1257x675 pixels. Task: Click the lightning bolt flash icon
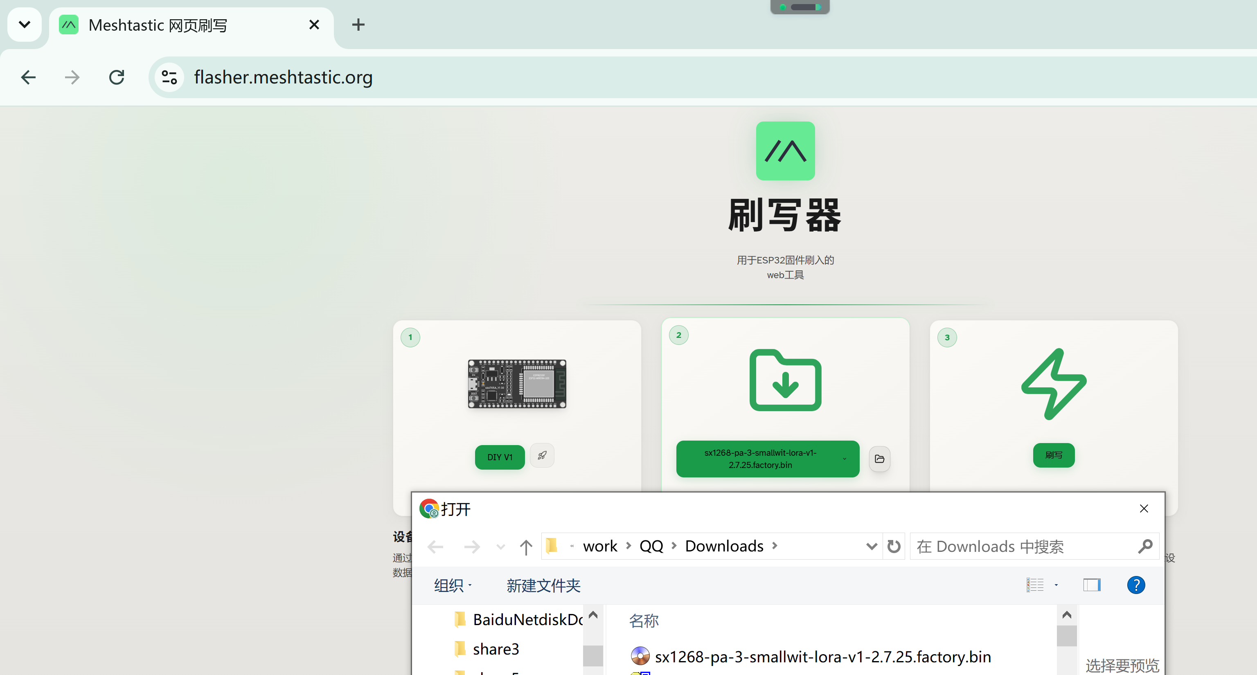coord(1054,384)
